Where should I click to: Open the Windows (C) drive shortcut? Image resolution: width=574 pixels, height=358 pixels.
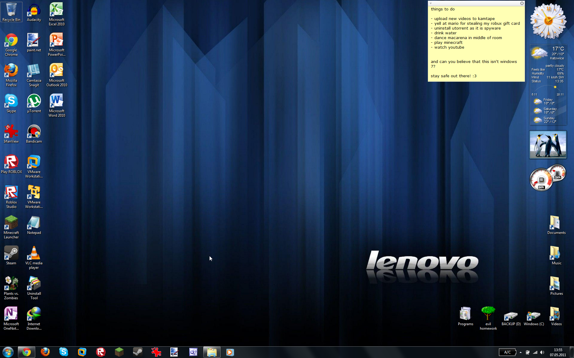[x=534, y=318]
